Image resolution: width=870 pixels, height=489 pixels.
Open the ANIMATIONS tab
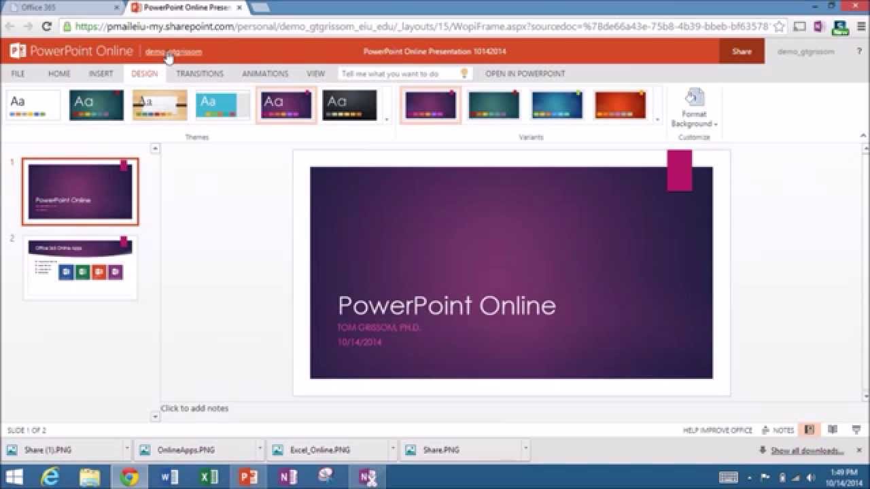click(265, 73)
